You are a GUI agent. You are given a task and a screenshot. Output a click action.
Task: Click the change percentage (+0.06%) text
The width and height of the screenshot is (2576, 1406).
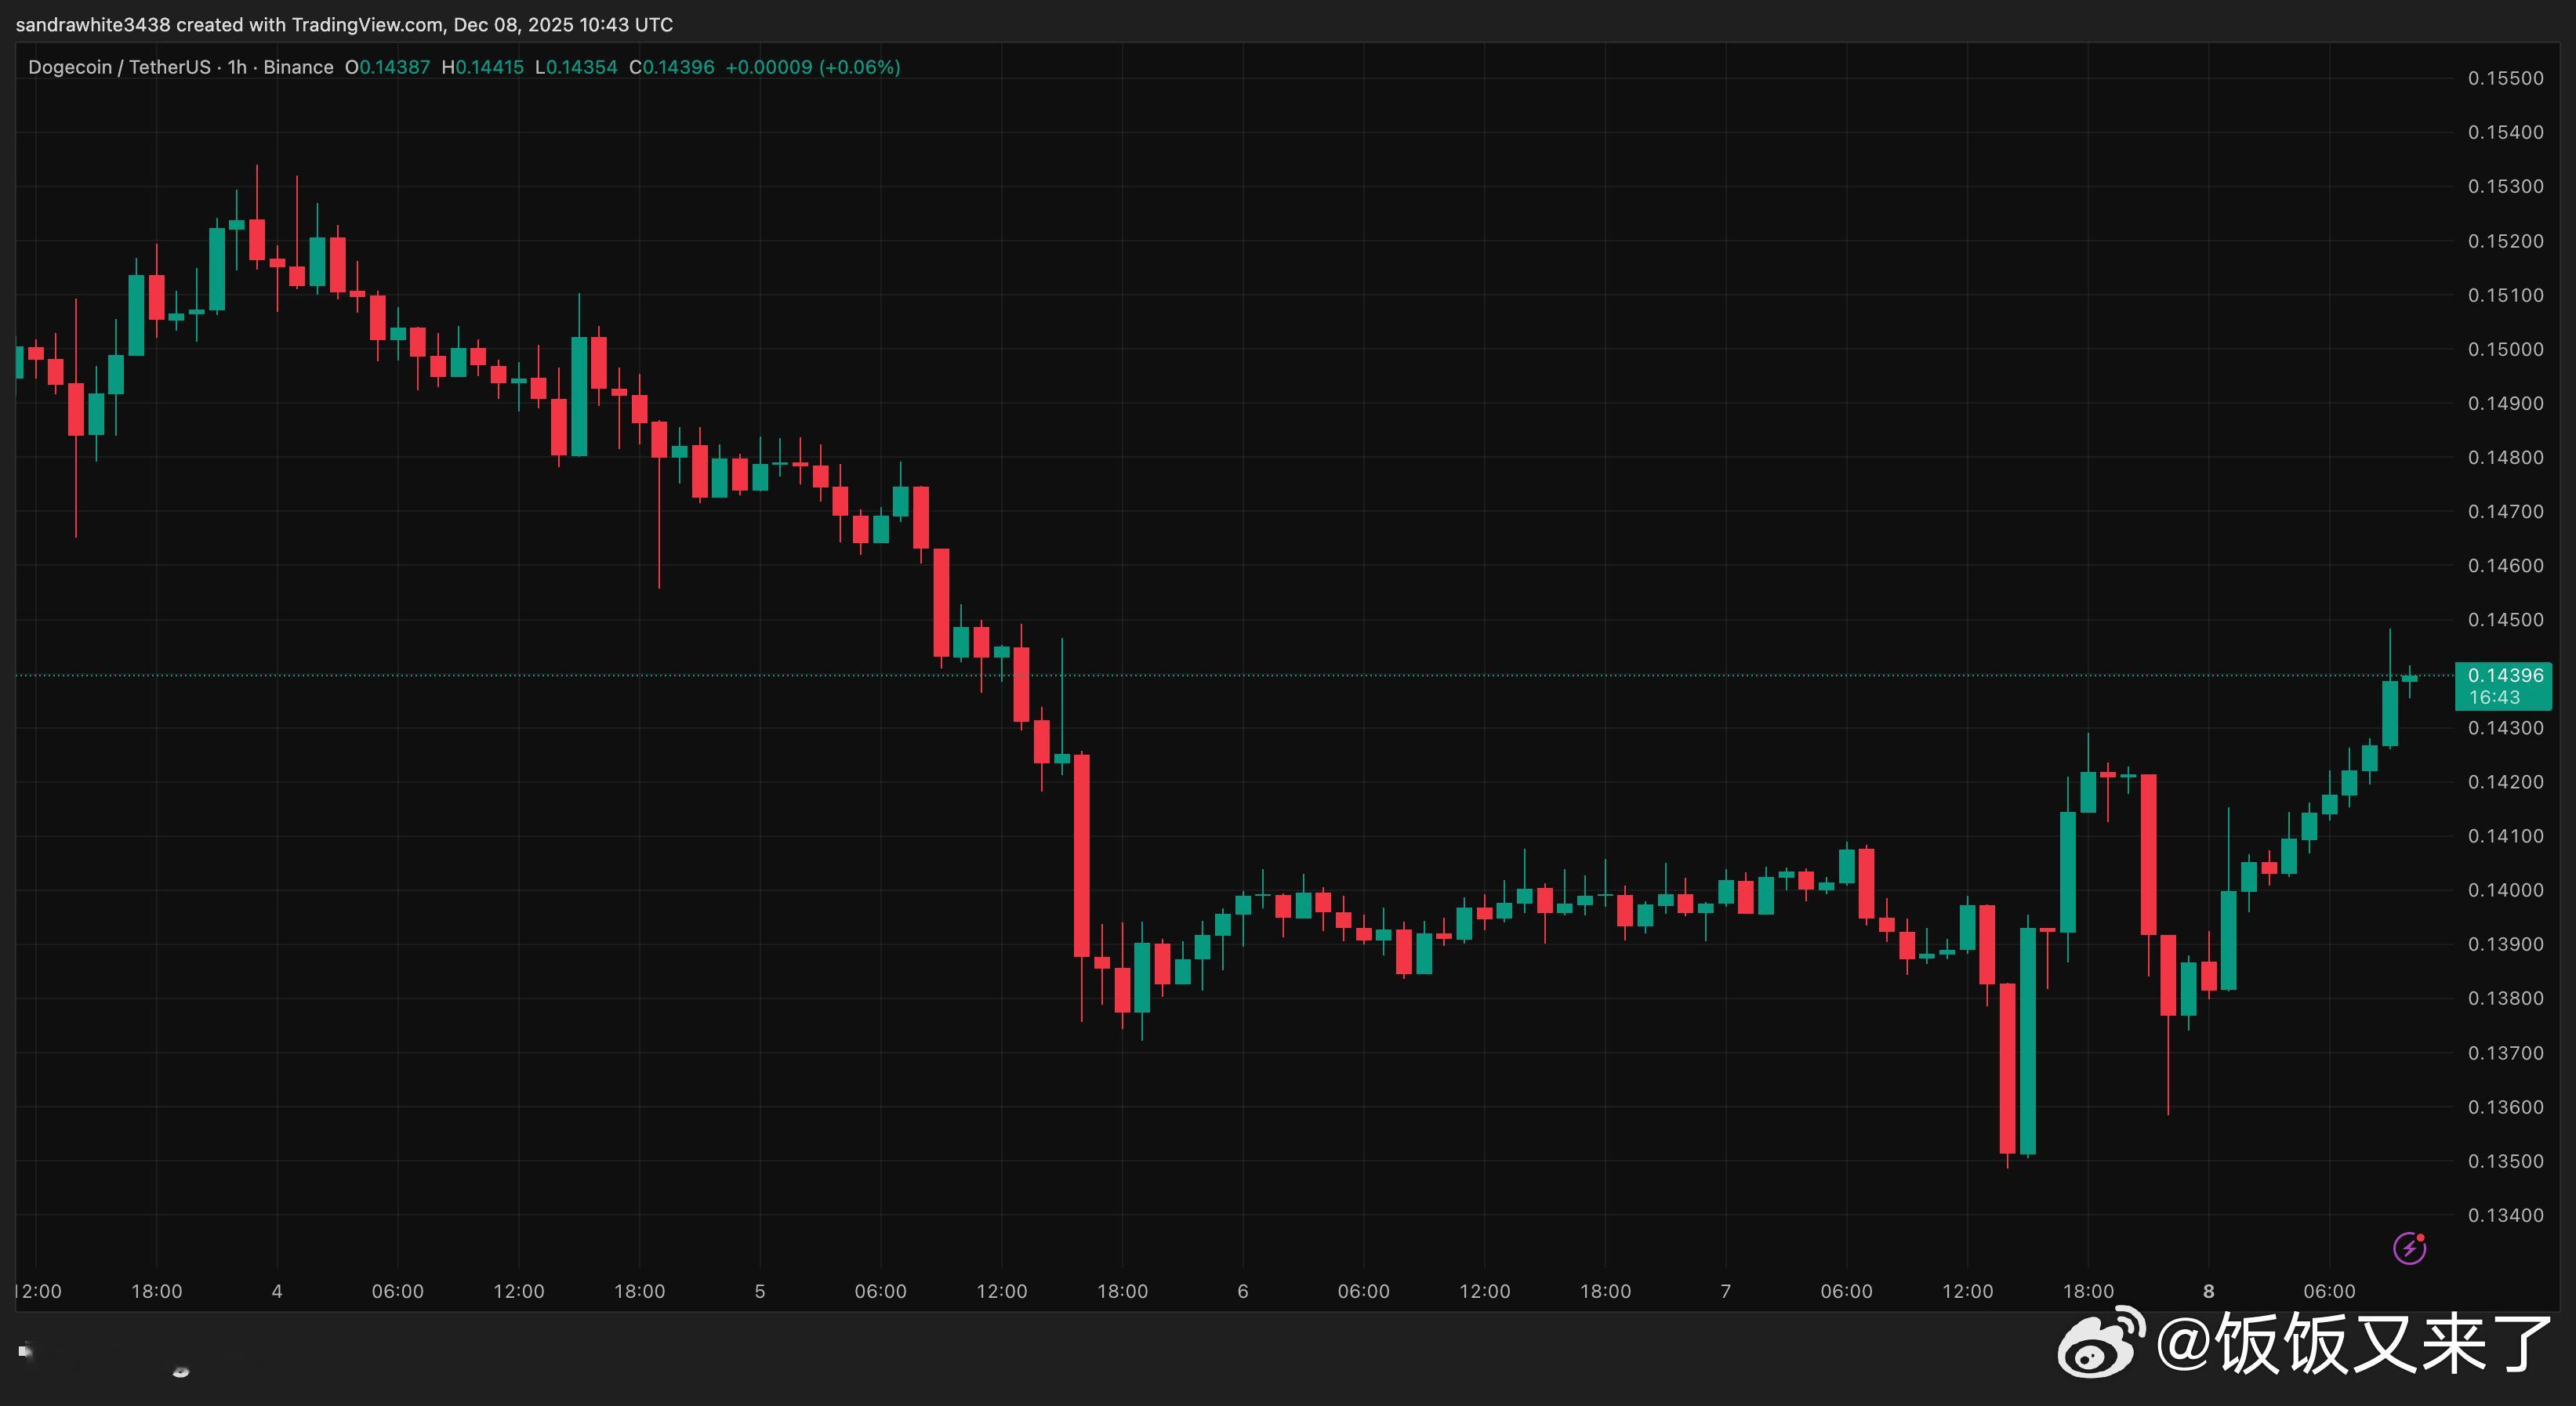859,67
